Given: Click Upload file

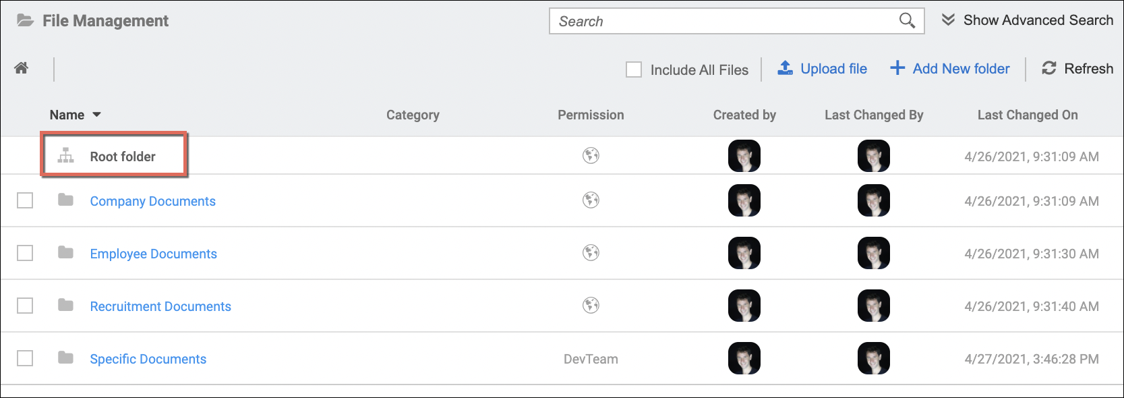Looking at the screenshot, I should point(823,69).
